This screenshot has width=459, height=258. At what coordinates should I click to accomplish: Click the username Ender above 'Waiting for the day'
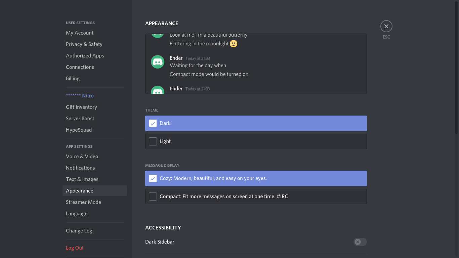(176, 58)
